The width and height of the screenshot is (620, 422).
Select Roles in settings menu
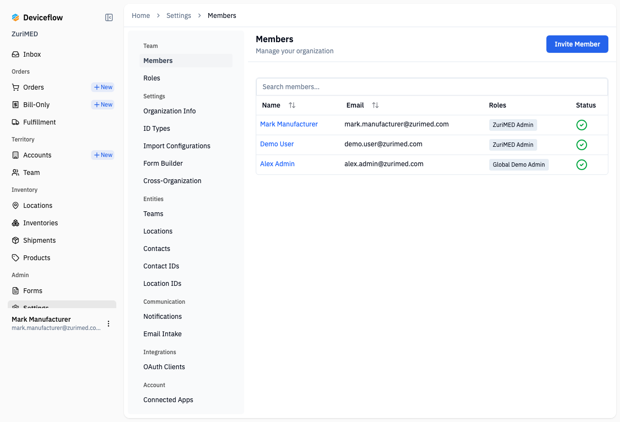186,78
